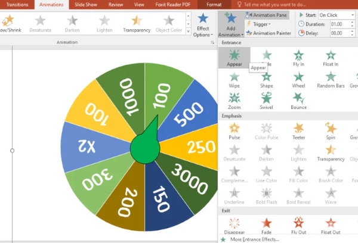This screenshot has height=243, width=358.
Task: Click the Tell me search field
Action: (x=275, y=5)
